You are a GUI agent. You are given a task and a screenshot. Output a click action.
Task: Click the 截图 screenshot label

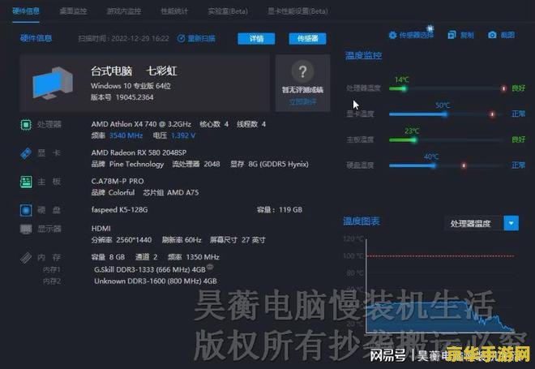point(507,35)
